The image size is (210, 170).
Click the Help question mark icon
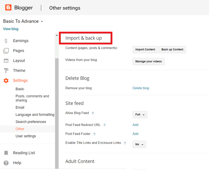coord(6,163)
